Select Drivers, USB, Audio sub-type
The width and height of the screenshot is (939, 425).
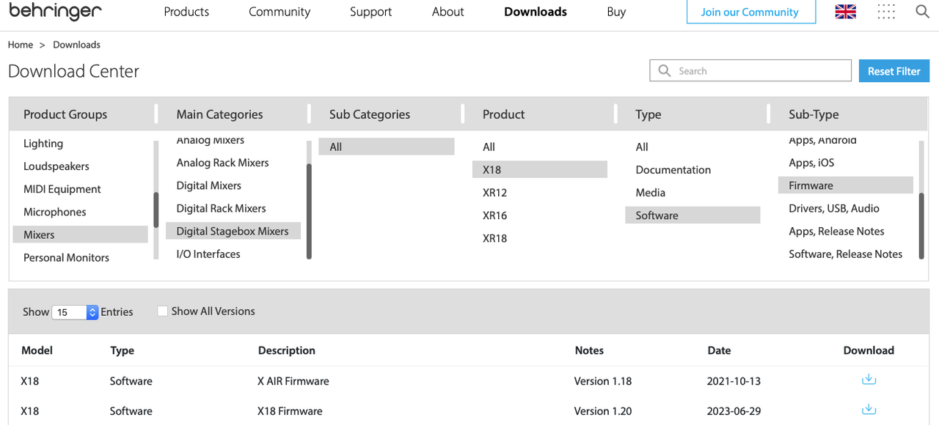[833, 208]
